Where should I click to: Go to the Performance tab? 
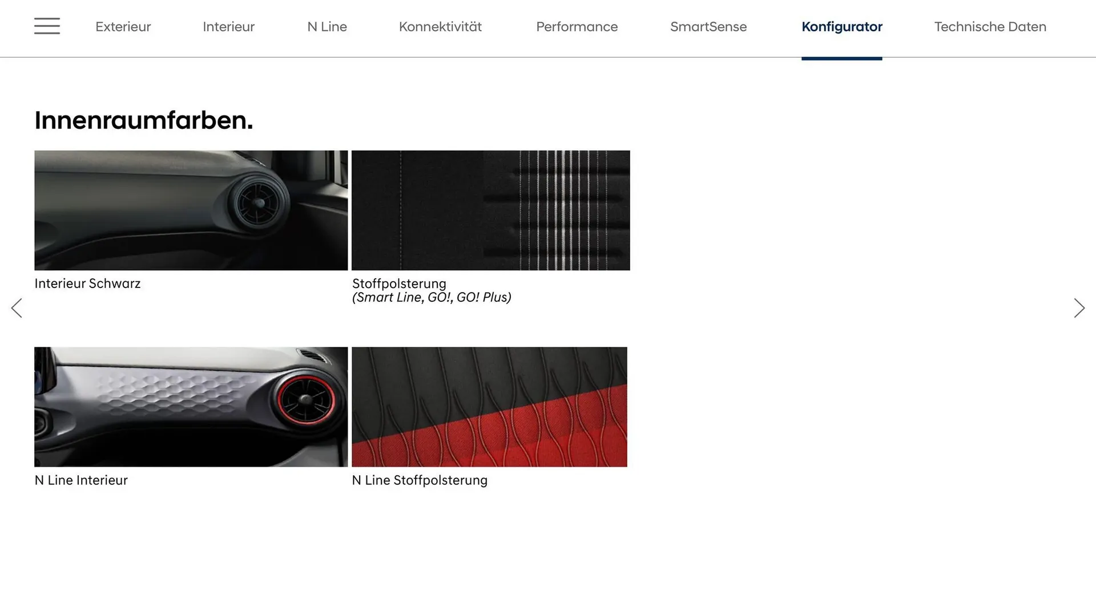pos(577,27)
